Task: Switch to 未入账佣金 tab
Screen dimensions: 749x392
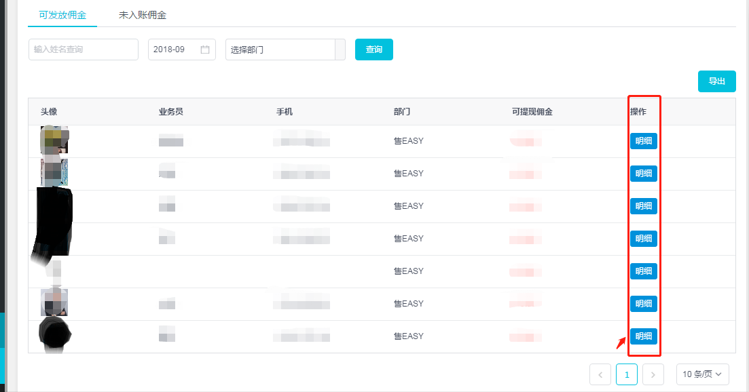Action: 143,15
